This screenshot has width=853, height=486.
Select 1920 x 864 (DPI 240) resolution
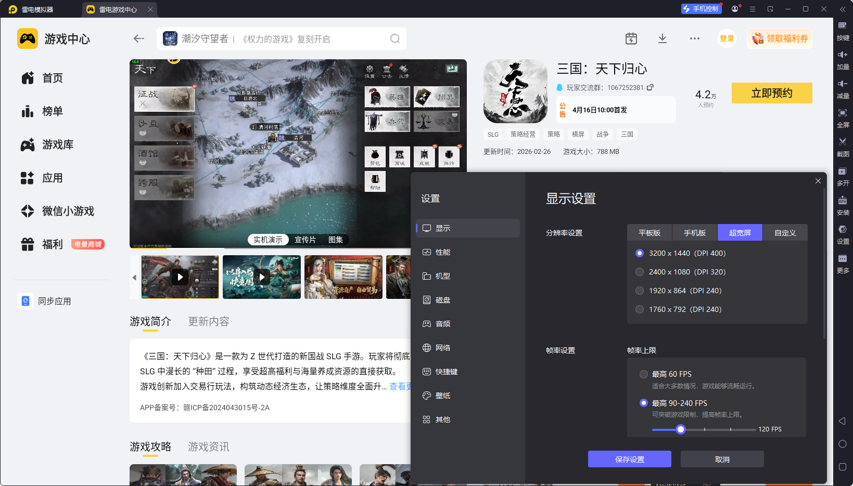pos(640,291)
